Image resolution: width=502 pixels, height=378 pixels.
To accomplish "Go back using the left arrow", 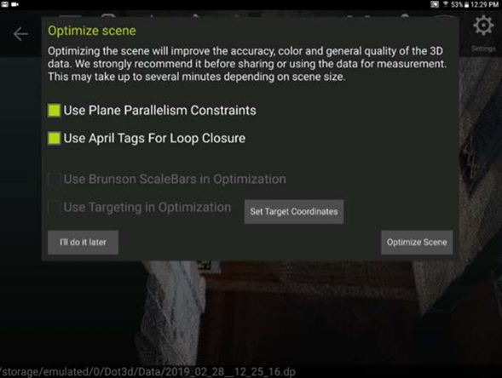I will [x=20, y=34].
